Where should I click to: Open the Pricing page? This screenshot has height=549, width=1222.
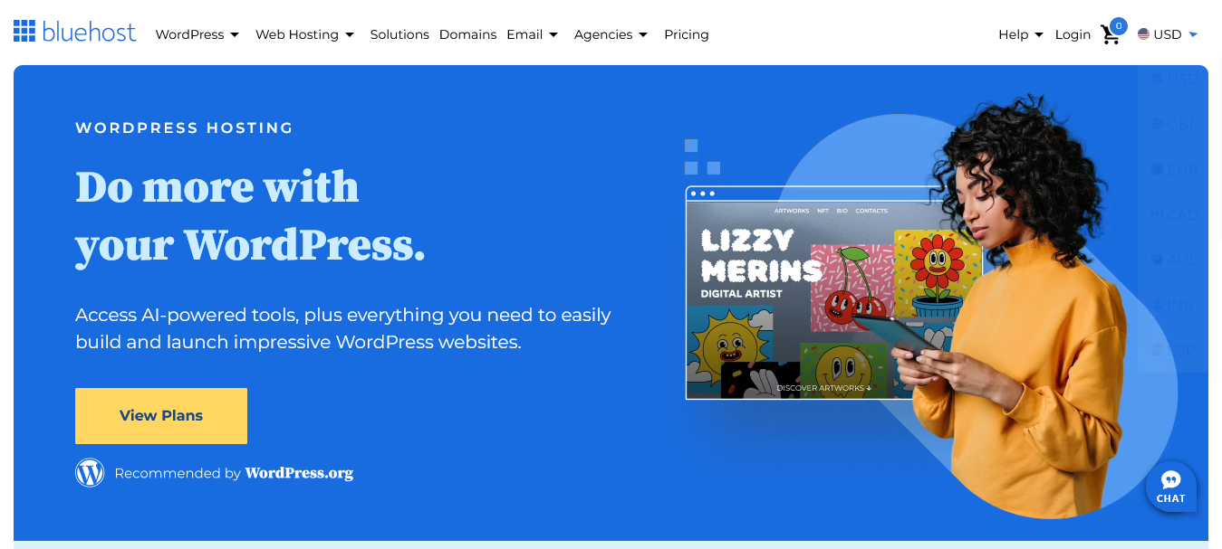(x=686, y=34)
